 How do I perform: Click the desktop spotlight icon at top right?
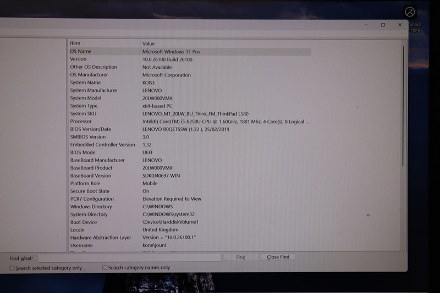[410, 12]
